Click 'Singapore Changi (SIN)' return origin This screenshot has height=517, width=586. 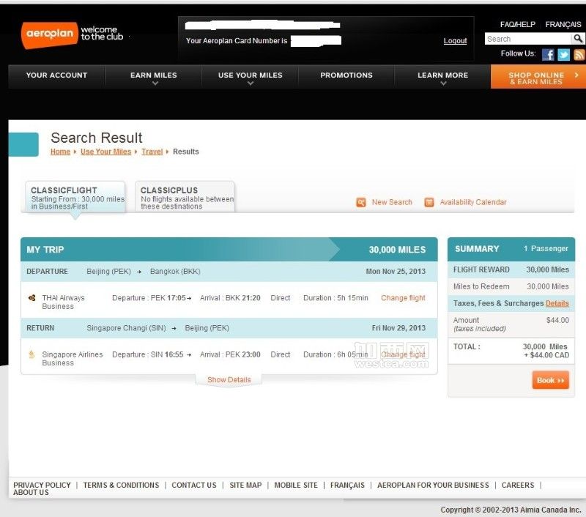coord(126,328)
